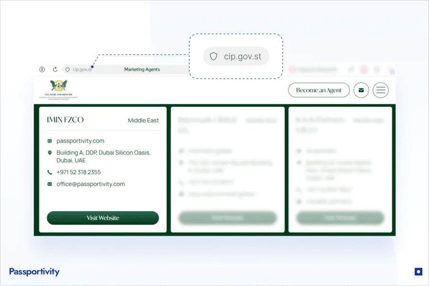Click the Middle East region label on IMIN FZCO
Image resolution: width=429 pixels, height=286 pixels.
tap(143, 121)
